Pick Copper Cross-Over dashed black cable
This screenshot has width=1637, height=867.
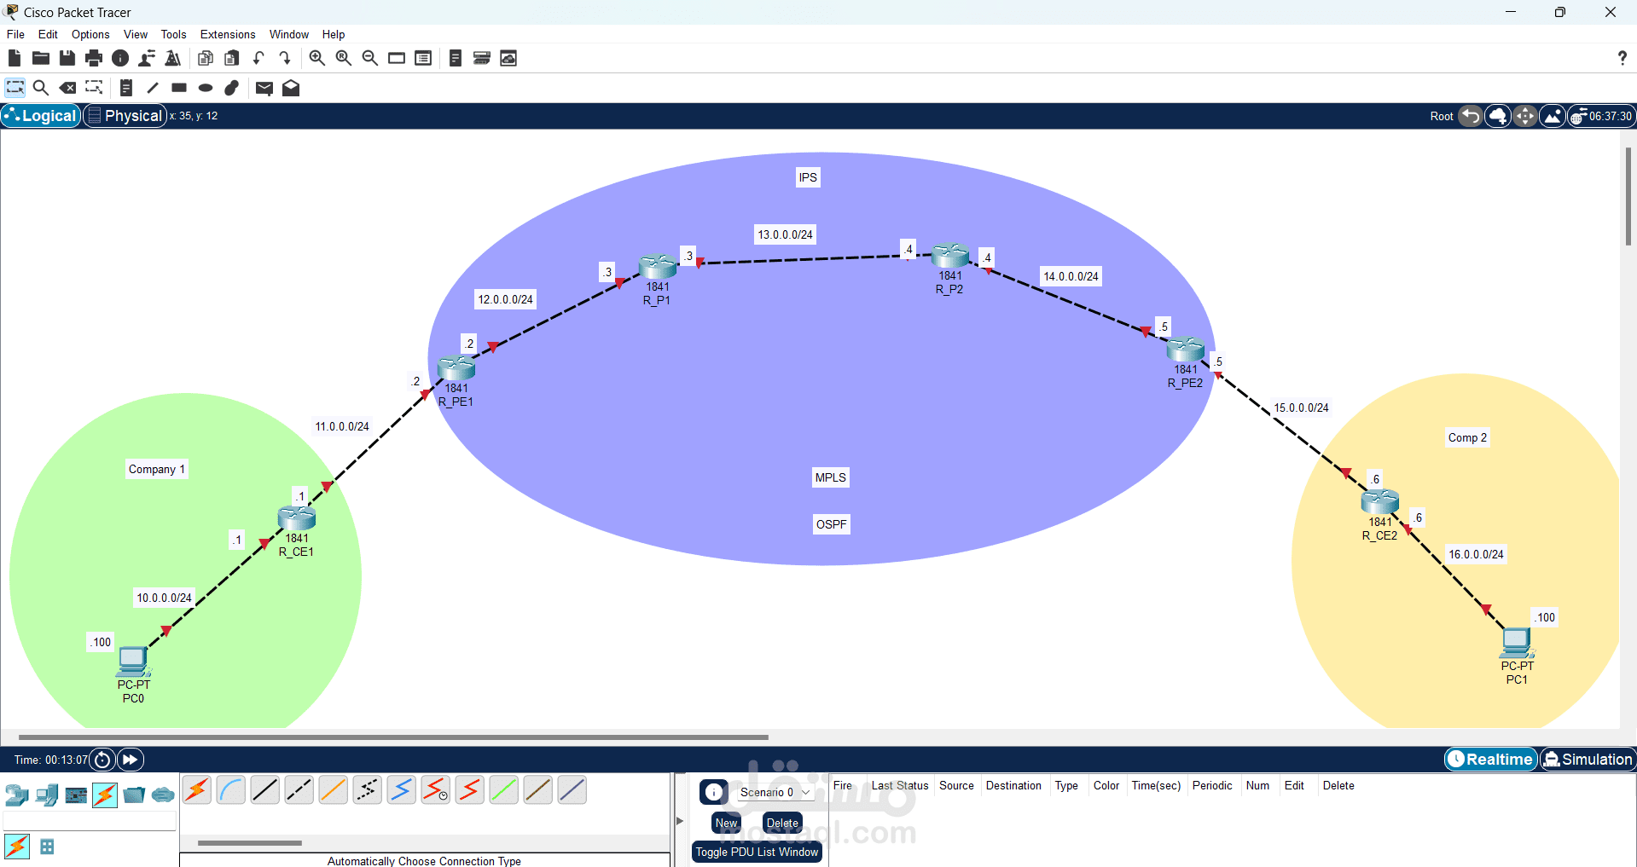pos(299,790)
